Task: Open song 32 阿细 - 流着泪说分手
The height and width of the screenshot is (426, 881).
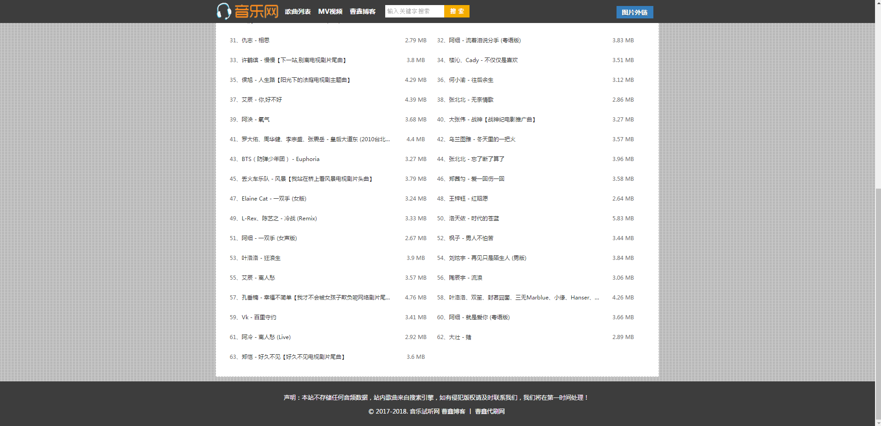Action: 485,40
